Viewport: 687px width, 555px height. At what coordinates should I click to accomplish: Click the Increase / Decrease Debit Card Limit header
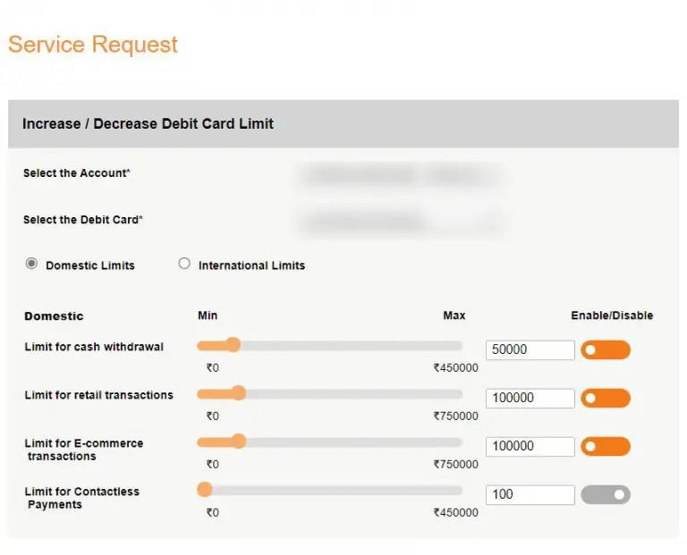point(148,124)
